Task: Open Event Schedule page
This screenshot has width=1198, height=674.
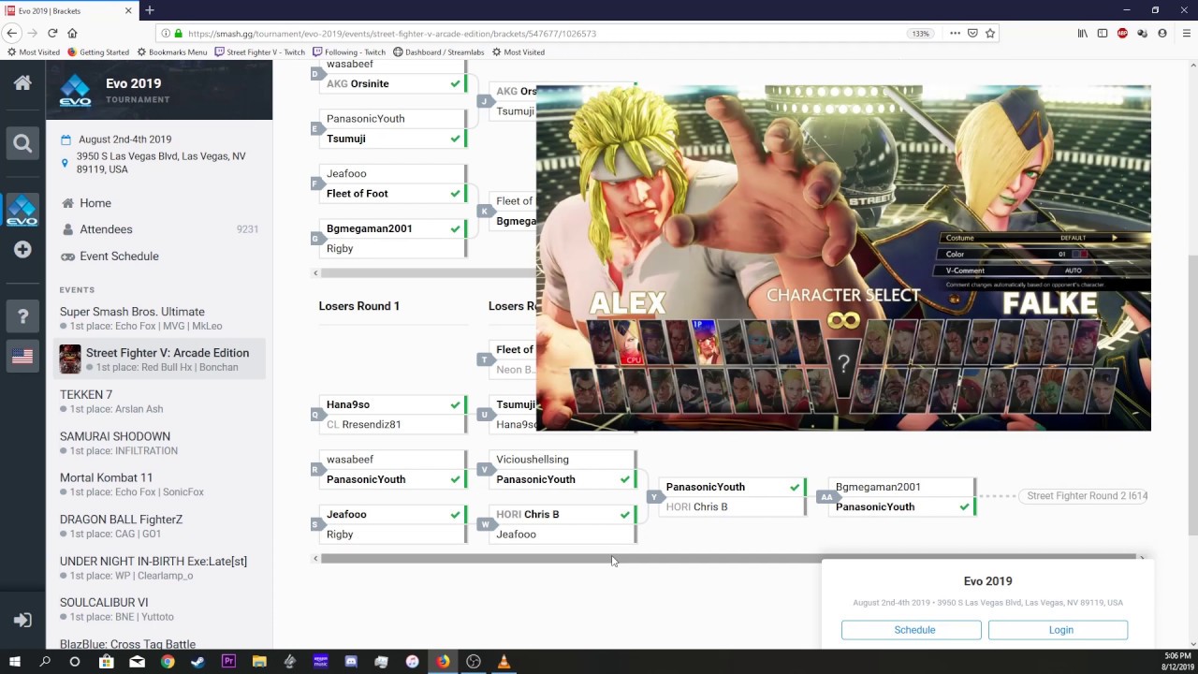Action: click(119, 256)
